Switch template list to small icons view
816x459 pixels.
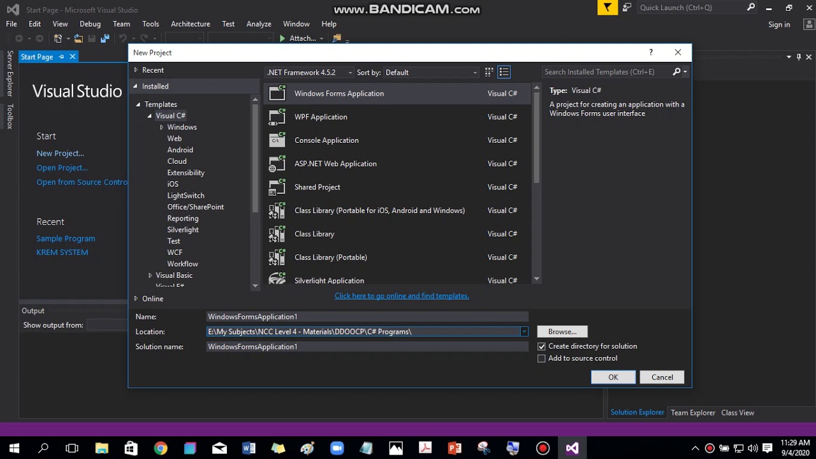(489, 72)
